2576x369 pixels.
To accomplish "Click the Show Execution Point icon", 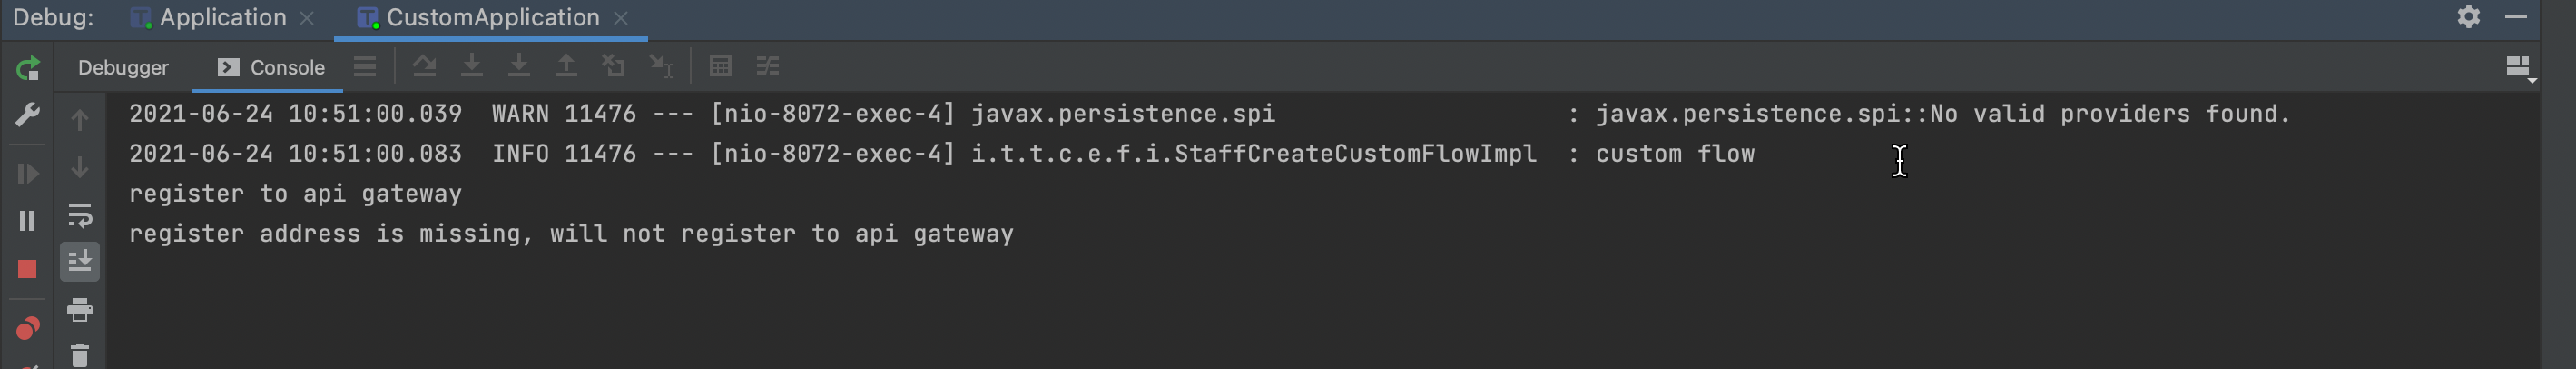I will [365, 67].
